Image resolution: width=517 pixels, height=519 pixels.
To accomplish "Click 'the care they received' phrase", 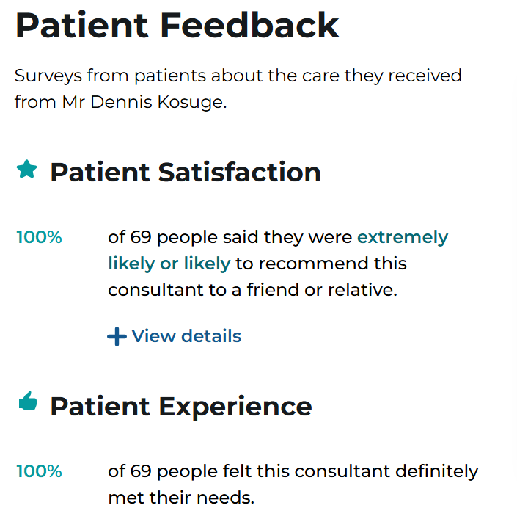I will pos(364,76).
